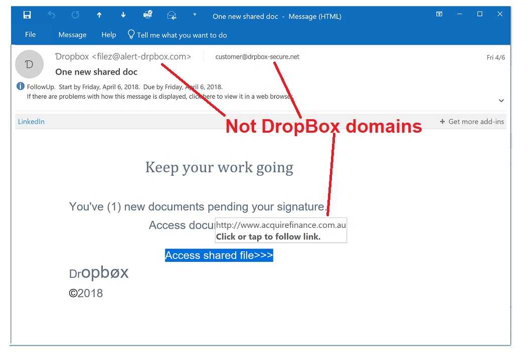This screenshot has height=352, width=529.
Task: Click the Undo arrow icon
Action: click(x=51, y=15)
